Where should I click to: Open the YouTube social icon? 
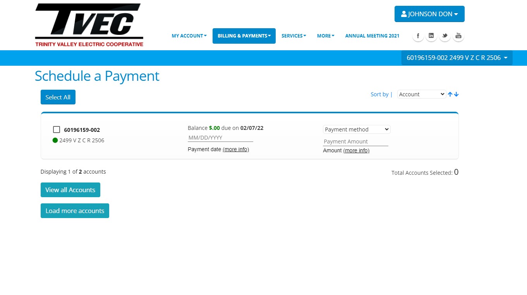click(458, 36)
